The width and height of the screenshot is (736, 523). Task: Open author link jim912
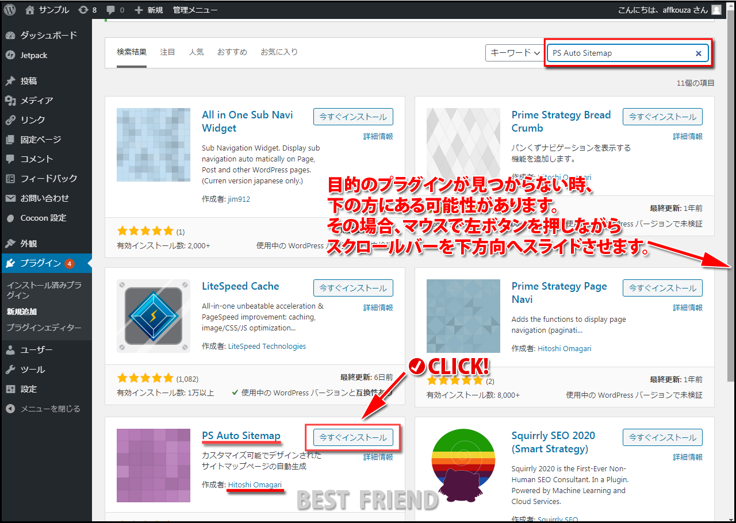(239, 199)
